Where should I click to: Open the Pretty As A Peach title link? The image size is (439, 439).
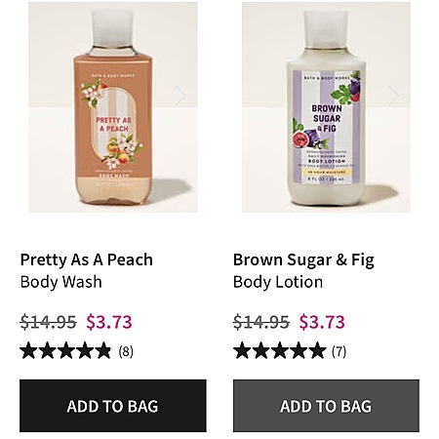(87, 259)
